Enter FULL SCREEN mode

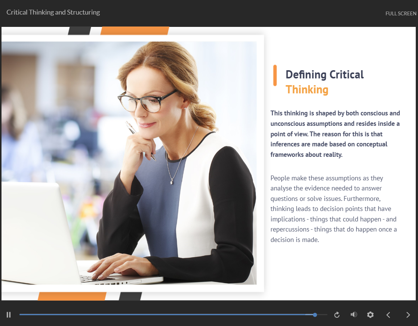[x=401, y=13]
